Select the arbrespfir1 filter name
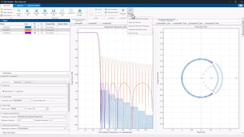This screenshot has height=137, width=244. [x=7, y=27]
